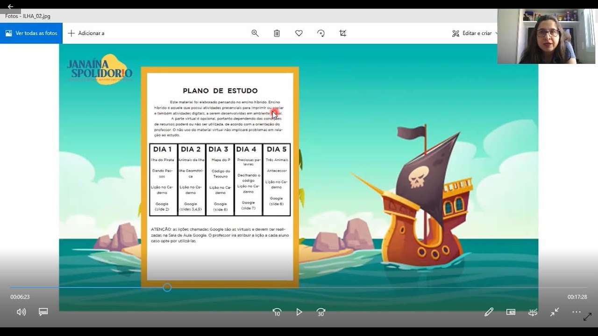The width and height of the screenshot is (598, 336).
Task: Click Google (slide 8) text
Action: pyautogui.click(x=276, y=201)
